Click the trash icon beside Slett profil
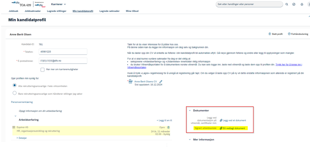The image size is (310, 150). [269, 34]
